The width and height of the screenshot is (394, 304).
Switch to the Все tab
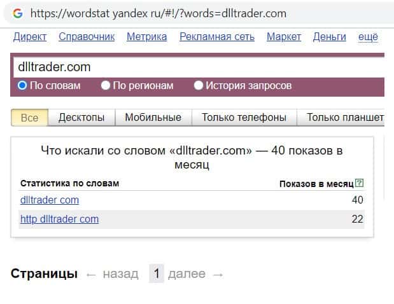(x=30, y=118)
